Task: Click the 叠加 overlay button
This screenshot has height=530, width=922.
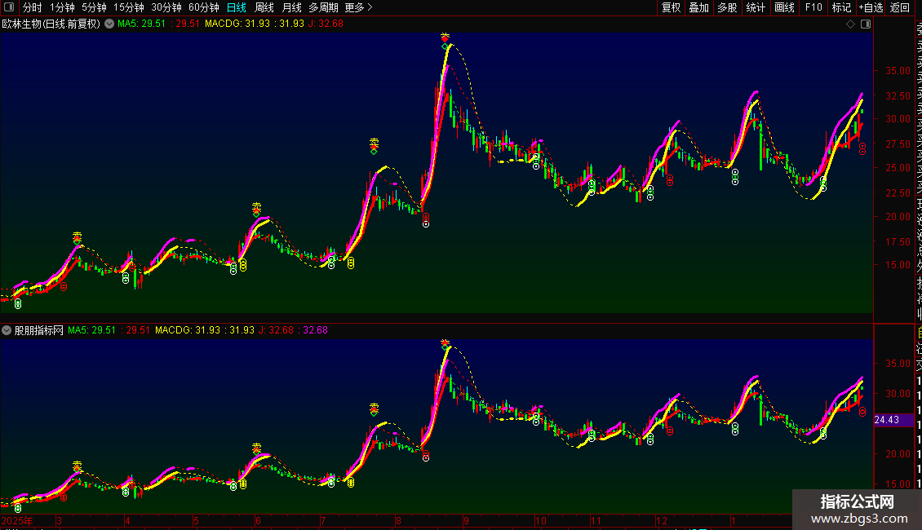Action: click(x=699, y=7)
